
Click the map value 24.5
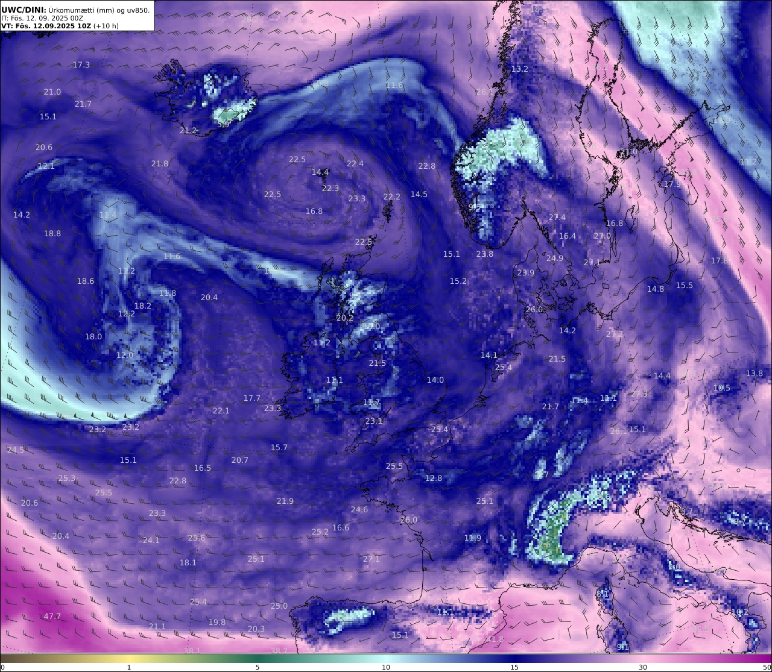[16, 450]
